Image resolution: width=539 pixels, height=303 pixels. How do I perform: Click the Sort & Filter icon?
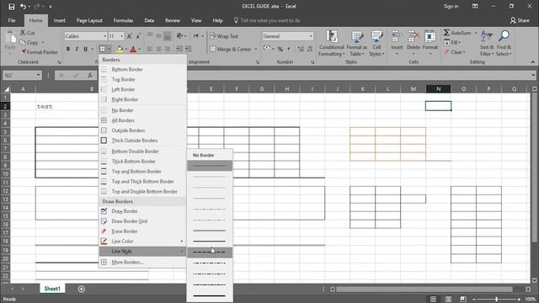pyautogui.click(x=487, y=36)
